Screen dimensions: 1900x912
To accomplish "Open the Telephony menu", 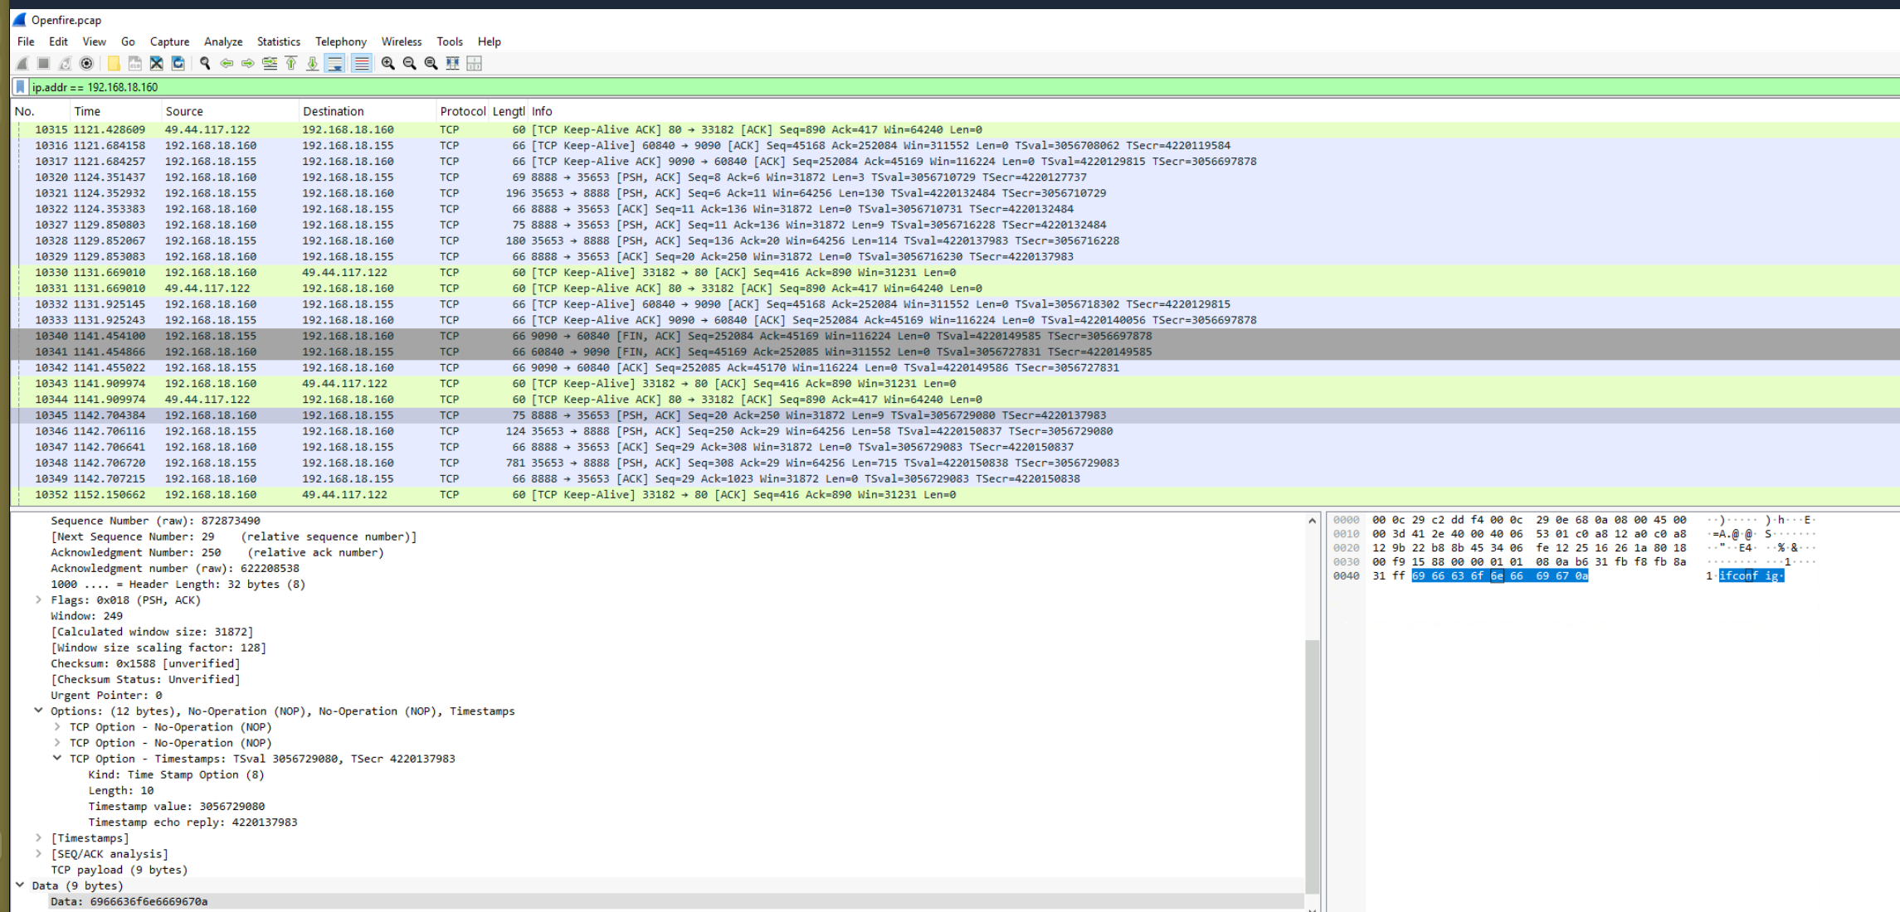I will point(340,41).
